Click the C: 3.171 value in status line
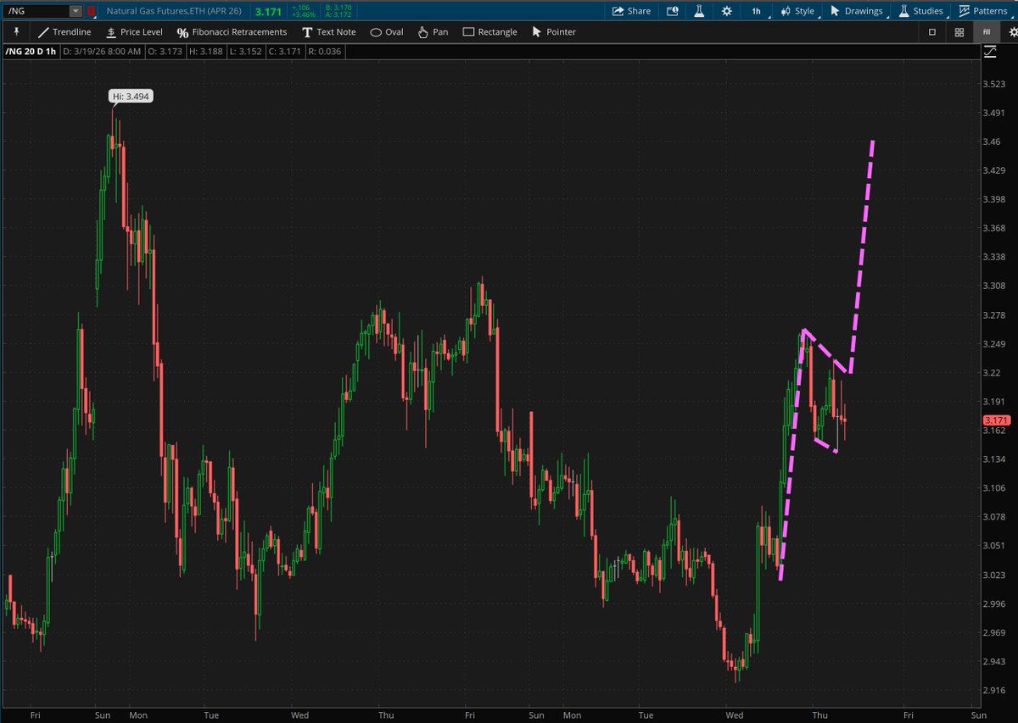The width and height of the screenshot is (1018, 723). (x=283, y=52)
